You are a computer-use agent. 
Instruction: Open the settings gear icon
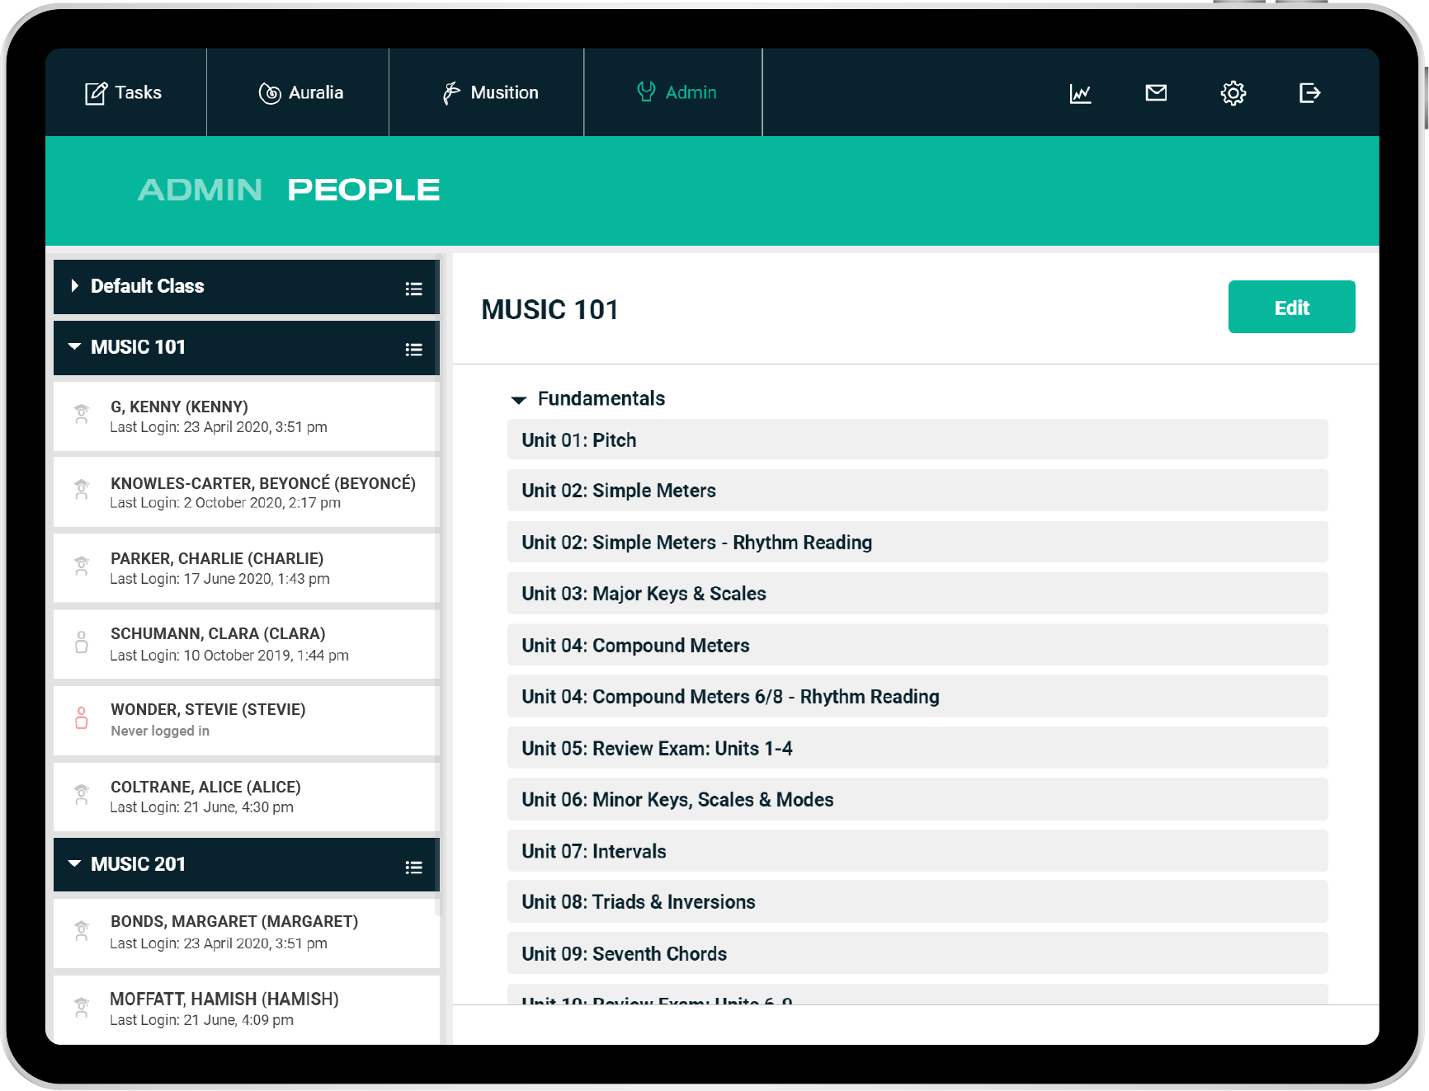[1233, 93]
